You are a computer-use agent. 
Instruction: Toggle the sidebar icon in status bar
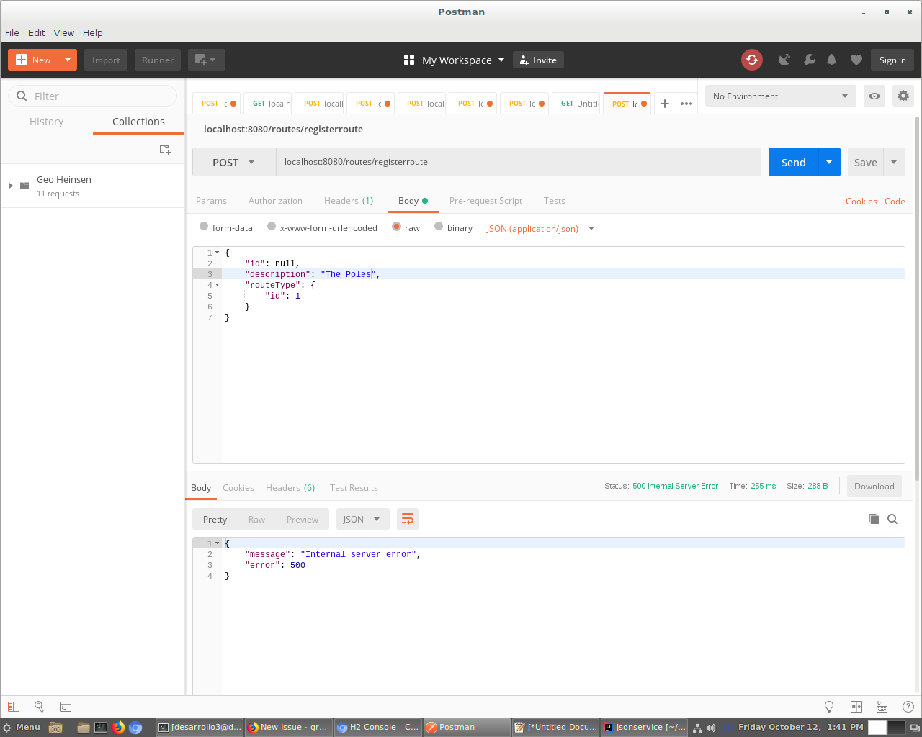(14, 707)
